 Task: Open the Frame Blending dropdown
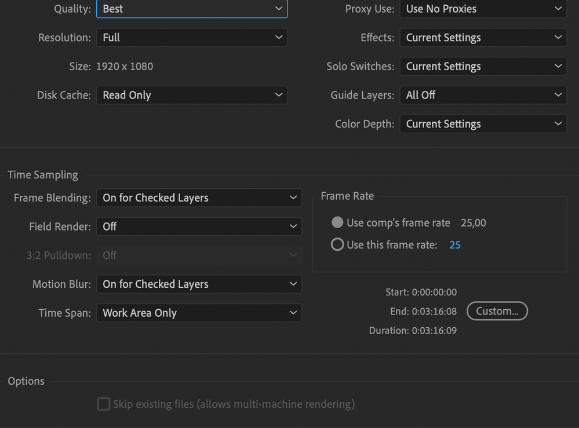click(x=199, y=197)
